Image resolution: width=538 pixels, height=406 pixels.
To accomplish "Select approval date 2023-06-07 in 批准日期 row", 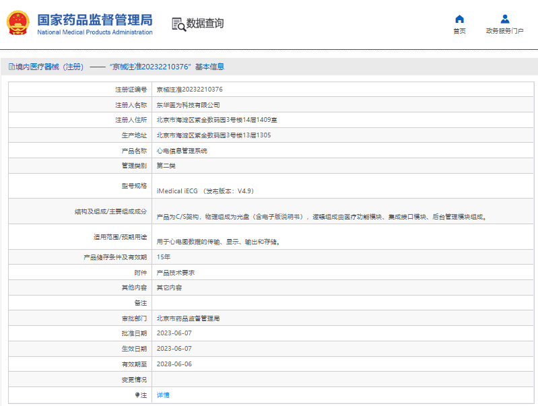I will (174, 333).
